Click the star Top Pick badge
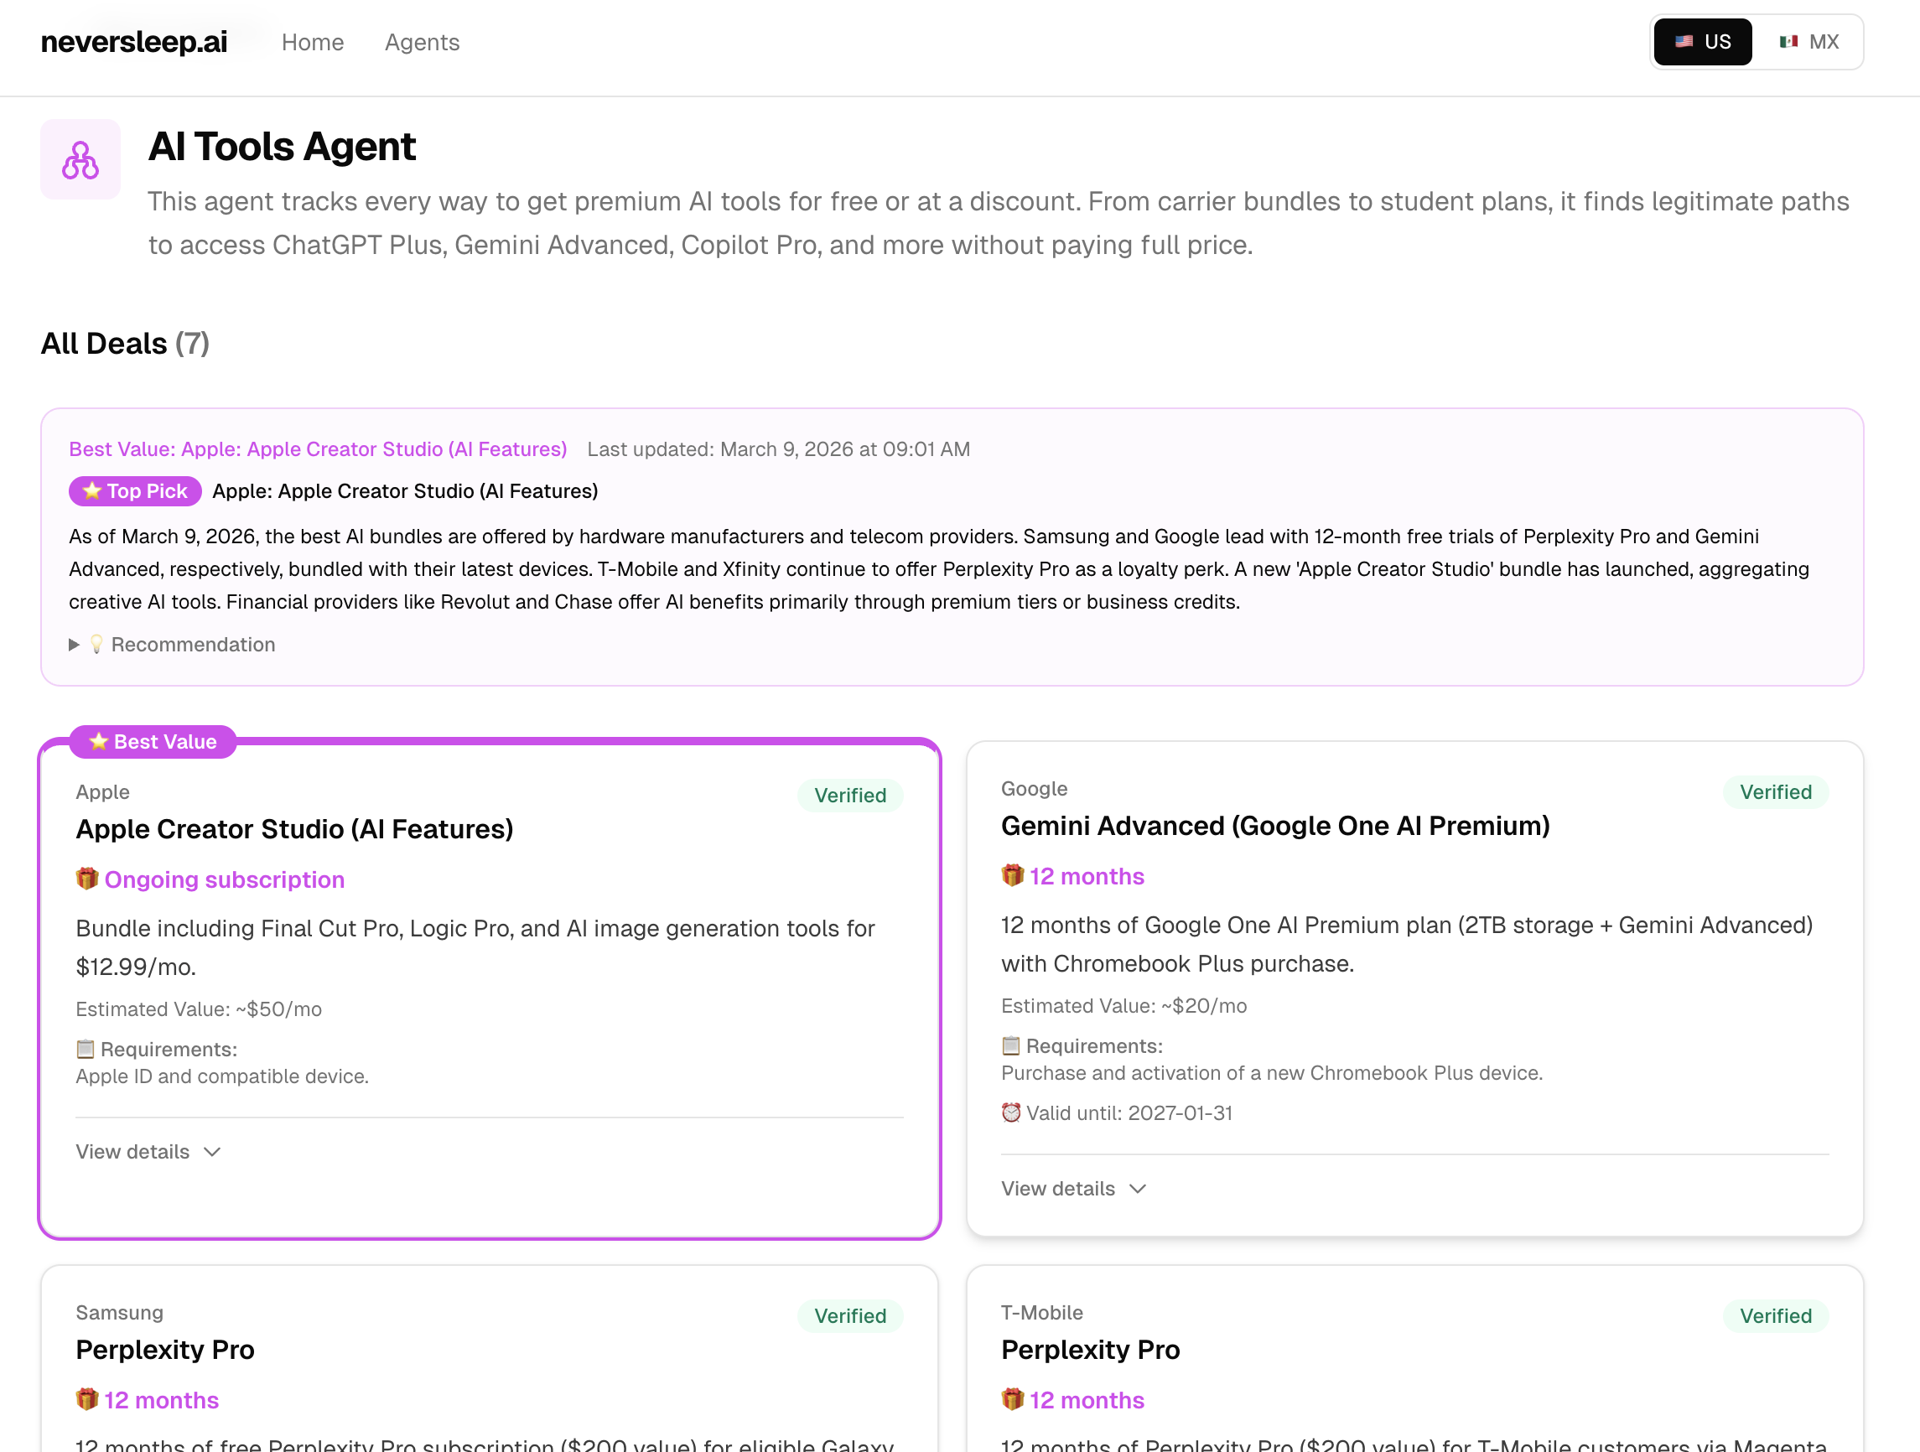This screenshot has height=1452, width=1920. (136, 491)
